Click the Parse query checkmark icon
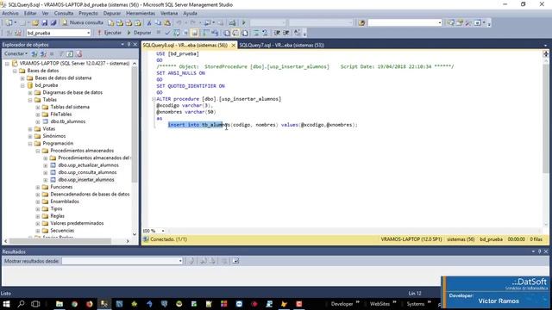Screen dimensions: 552x310 [167, 33]
